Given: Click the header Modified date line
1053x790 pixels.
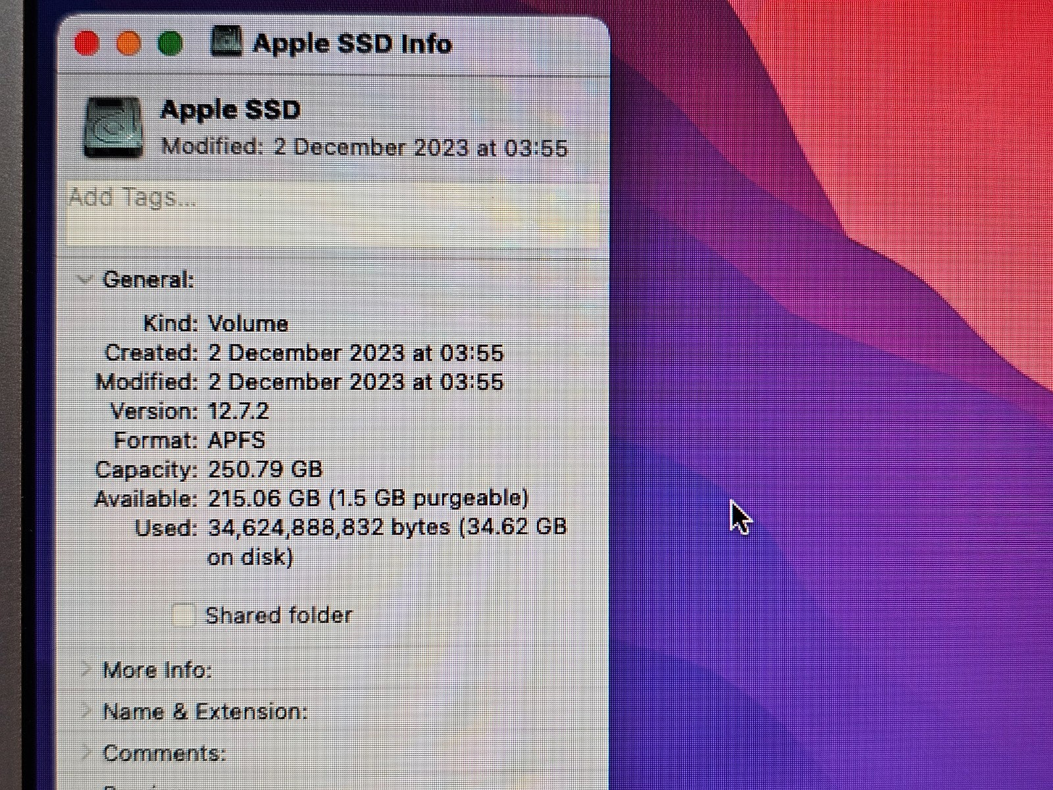Looking at the screenshot, I should (364, 147).
